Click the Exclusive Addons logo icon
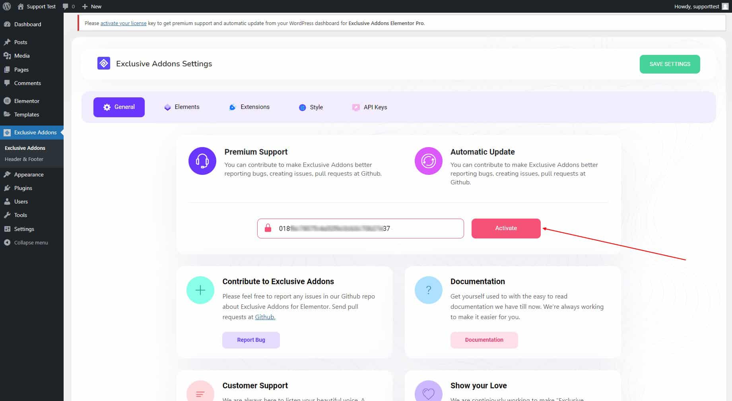 click(104, 64)
